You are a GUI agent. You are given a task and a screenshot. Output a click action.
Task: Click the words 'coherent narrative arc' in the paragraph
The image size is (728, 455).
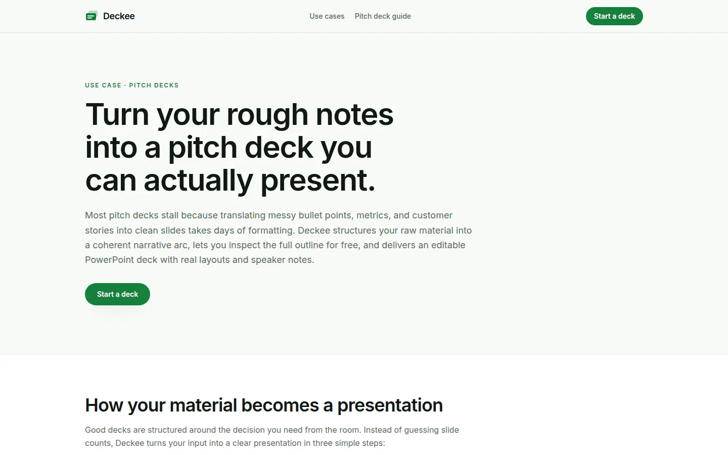point(140,245)
